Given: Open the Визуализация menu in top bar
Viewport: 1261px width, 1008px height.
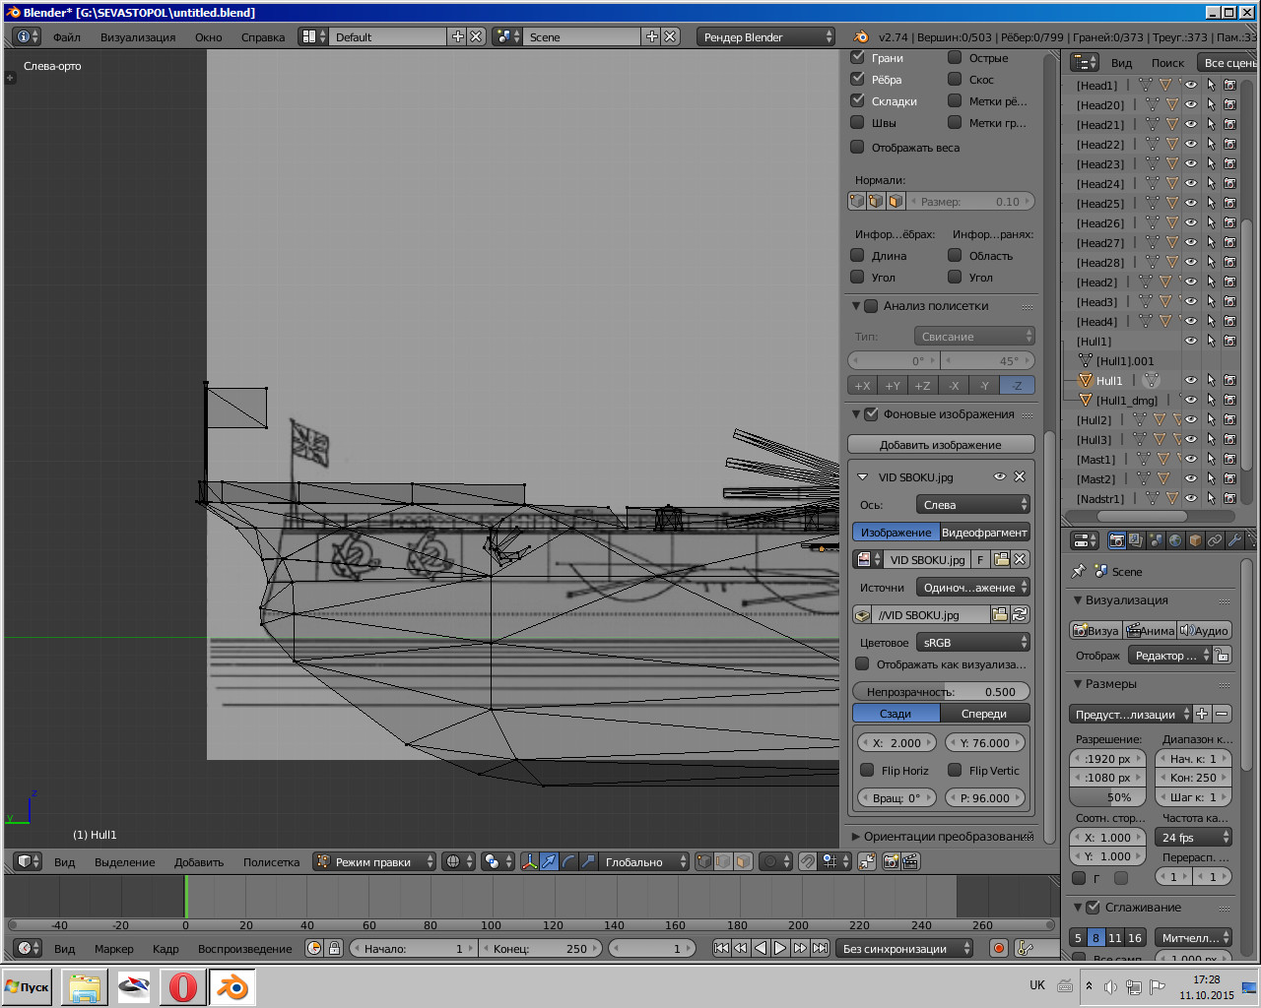Looking at the screenshot, I should [x=138, y=37].
